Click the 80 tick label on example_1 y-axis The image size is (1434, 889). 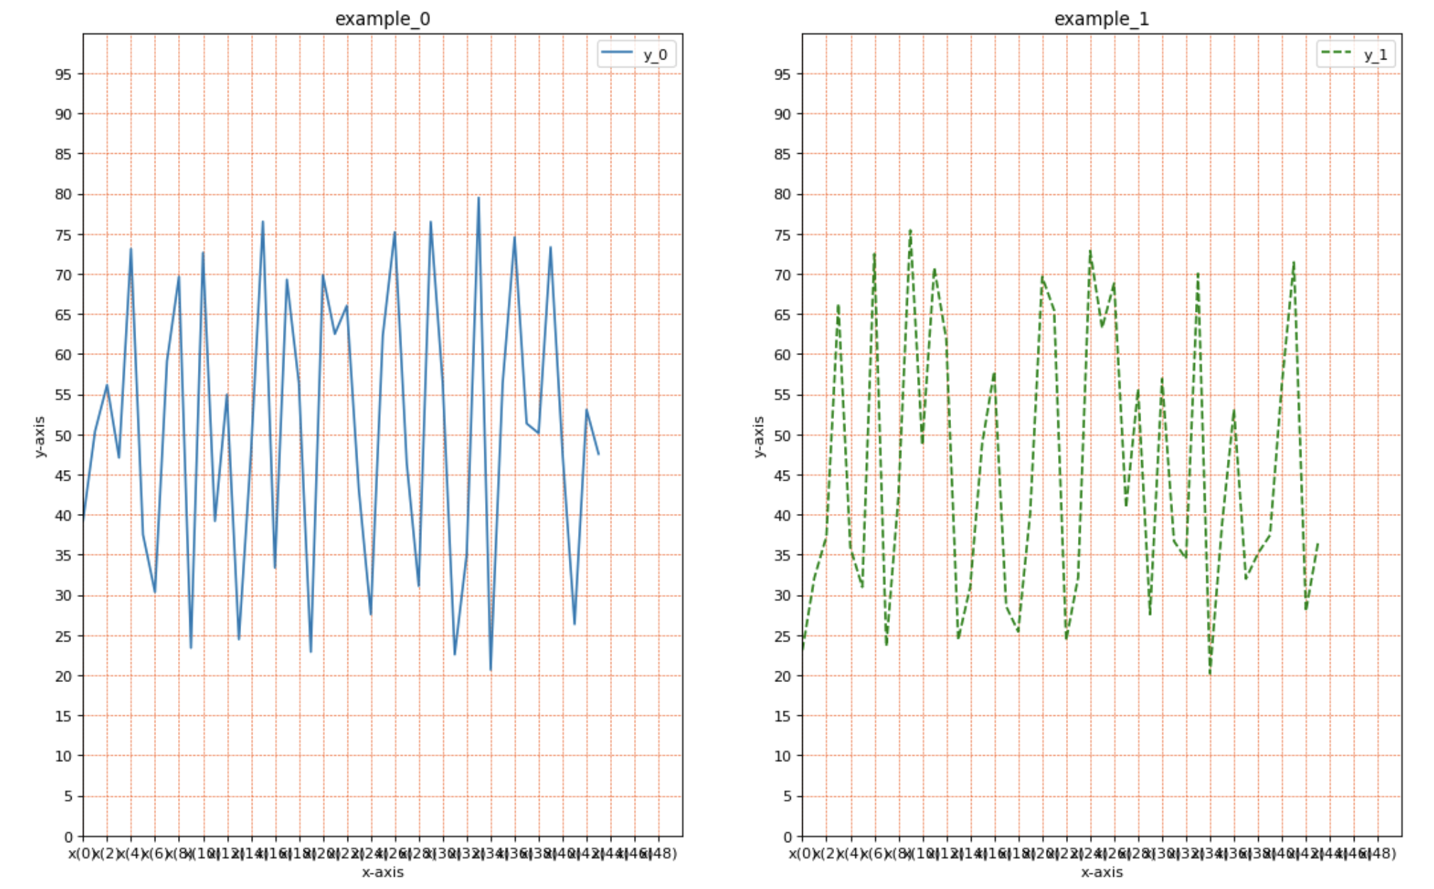(x=783, y=194)
